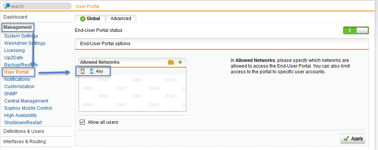Go to System Settings

point(21,36)
